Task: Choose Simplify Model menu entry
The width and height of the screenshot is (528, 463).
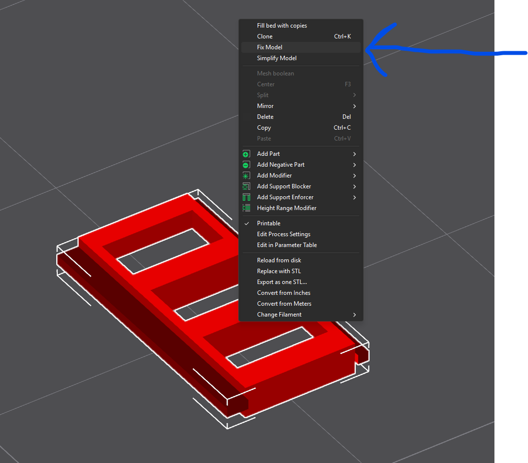Action: tap(277, 58)
